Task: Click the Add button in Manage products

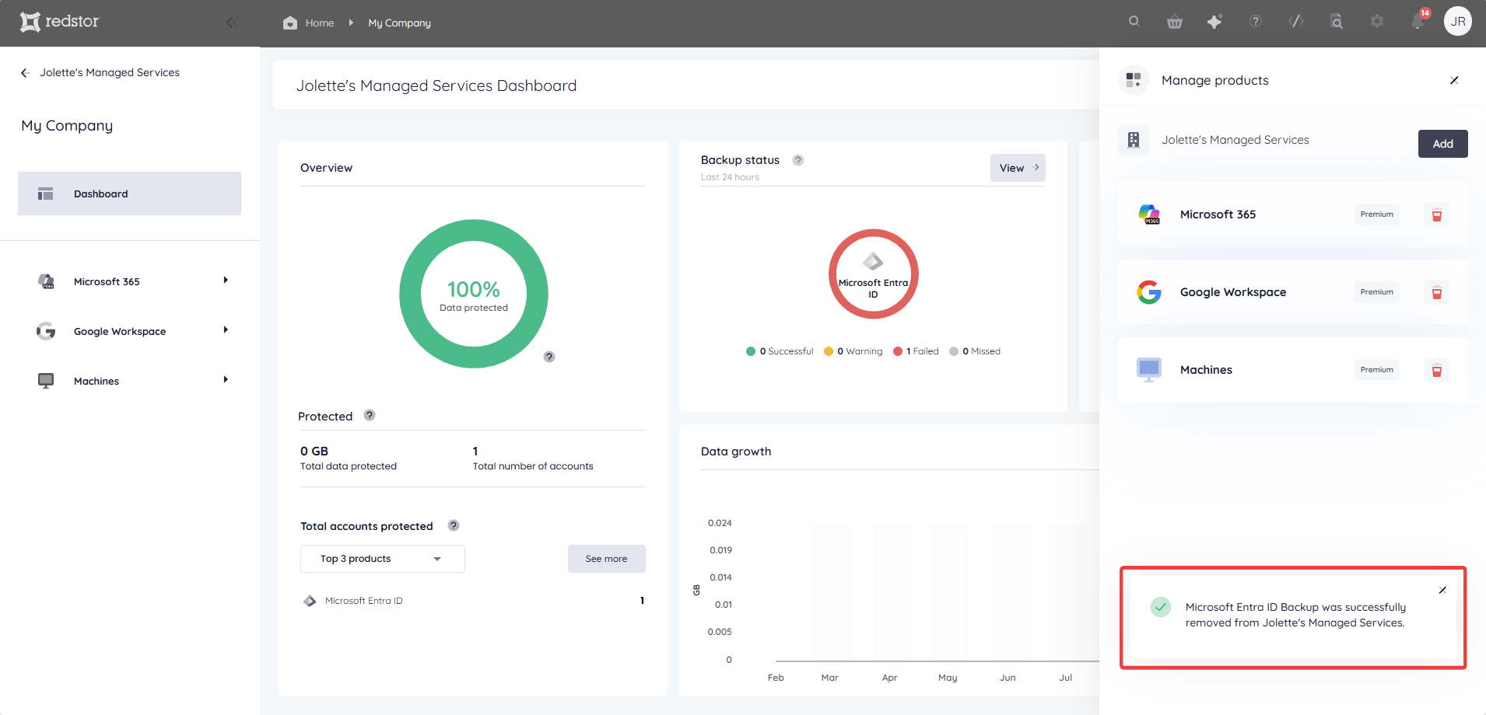Action: click(1443, 144)
